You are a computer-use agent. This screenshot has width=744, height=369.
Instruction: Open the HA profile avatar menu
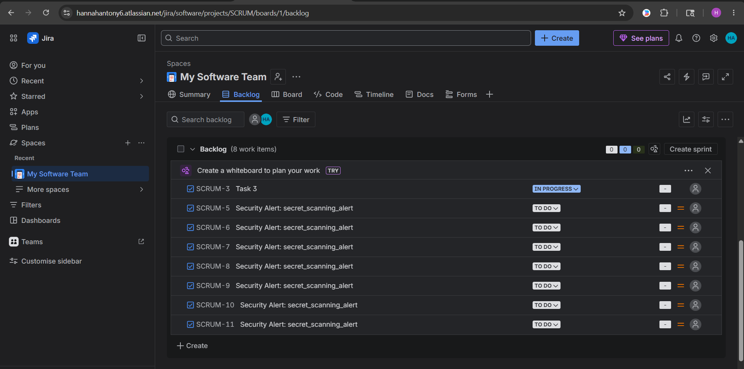[x=731, y=38]
